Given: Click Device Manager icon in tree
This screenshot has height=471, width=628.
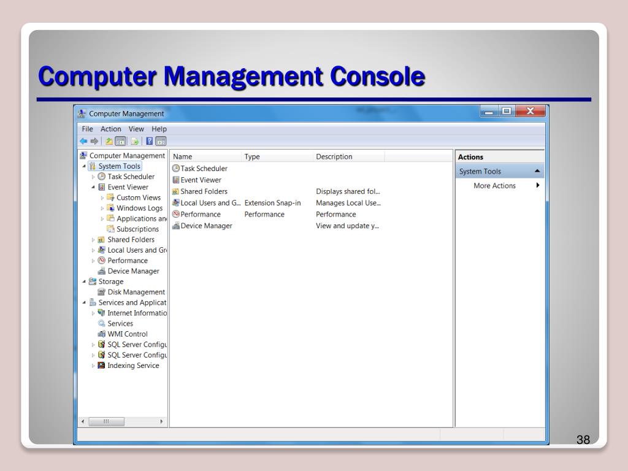Looking at the screenshot, I should click(x=101, y=271).
